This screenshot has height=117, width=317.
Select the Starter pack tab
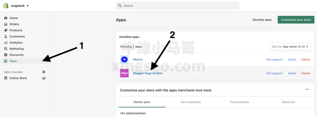(142, 102)
